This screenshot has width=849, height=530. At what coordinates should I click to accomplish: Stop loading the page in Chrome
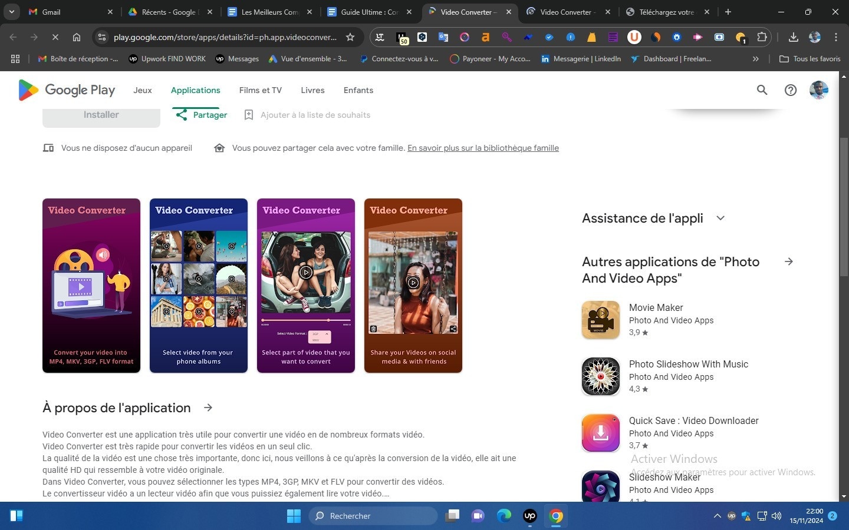point(55,37)
